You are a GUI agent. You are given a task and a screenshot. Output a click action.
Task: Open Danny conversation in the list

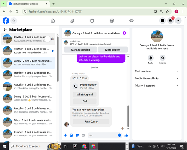[x=28, y=98]
